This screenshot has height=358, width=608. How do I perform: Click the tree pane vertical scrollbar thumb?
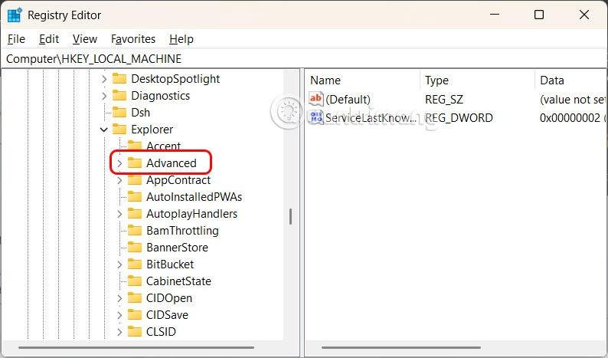tap(290, 216)
